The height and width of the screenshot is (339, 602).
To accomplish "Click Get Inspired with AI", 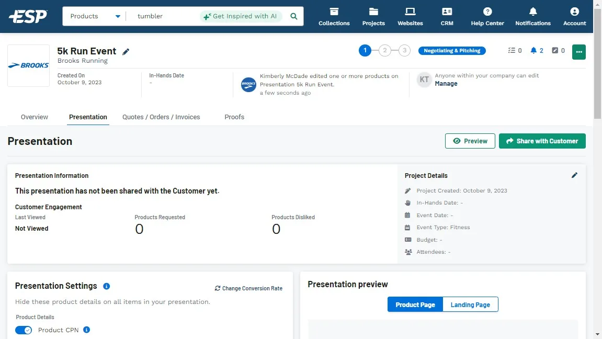I will coord(241,16).
